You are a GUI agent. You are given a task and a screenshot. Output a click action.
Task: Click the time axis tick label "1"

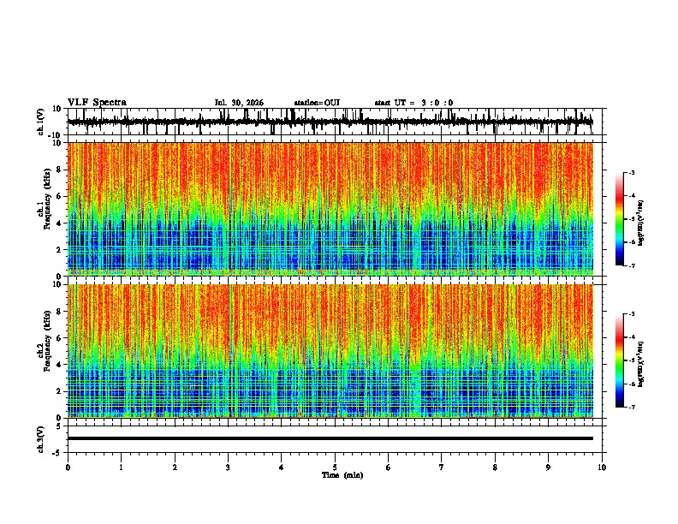pos(121,467)
